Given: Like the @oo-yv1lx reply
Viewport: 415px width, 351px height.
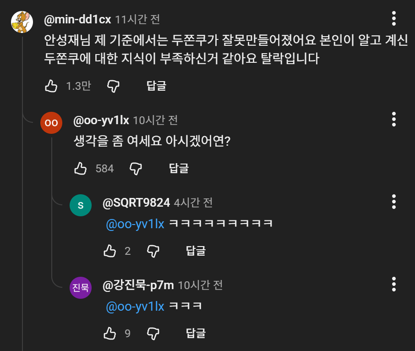Looking at the screenshot, I should 81,168.
